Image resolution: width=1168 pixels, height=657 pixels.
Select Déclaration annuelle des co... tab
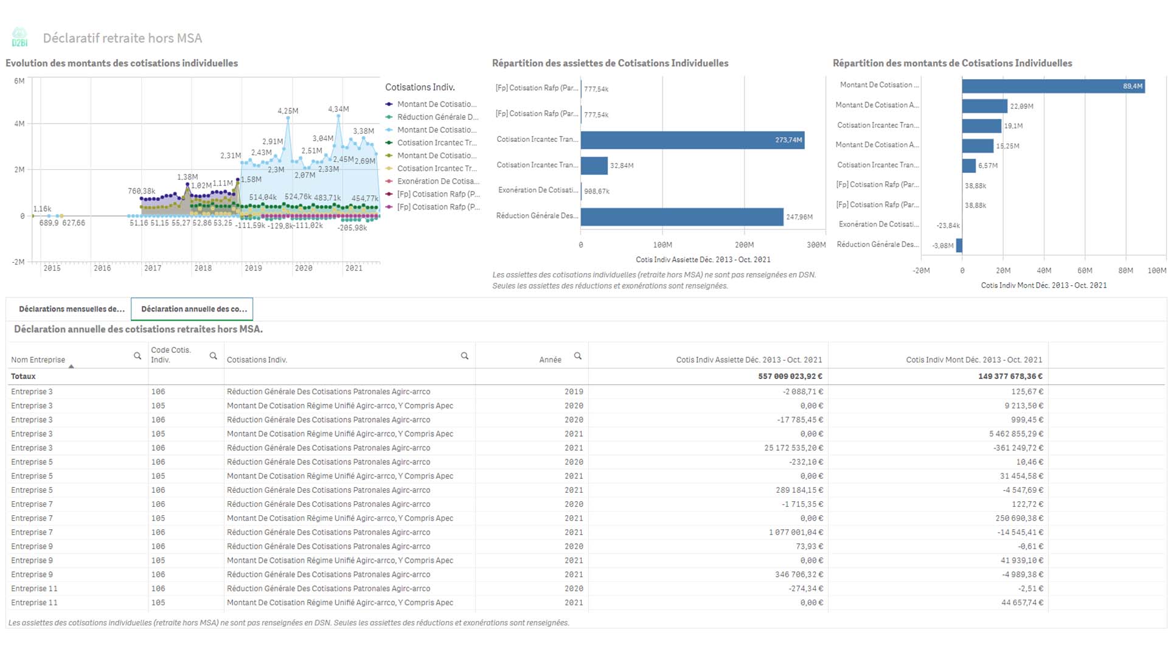click(193, 309)
